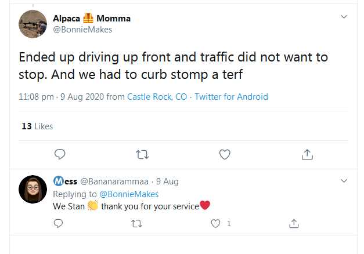Share the main tweet via share icon
Viewport: 364px width, 254px height.
pos(307,154)
